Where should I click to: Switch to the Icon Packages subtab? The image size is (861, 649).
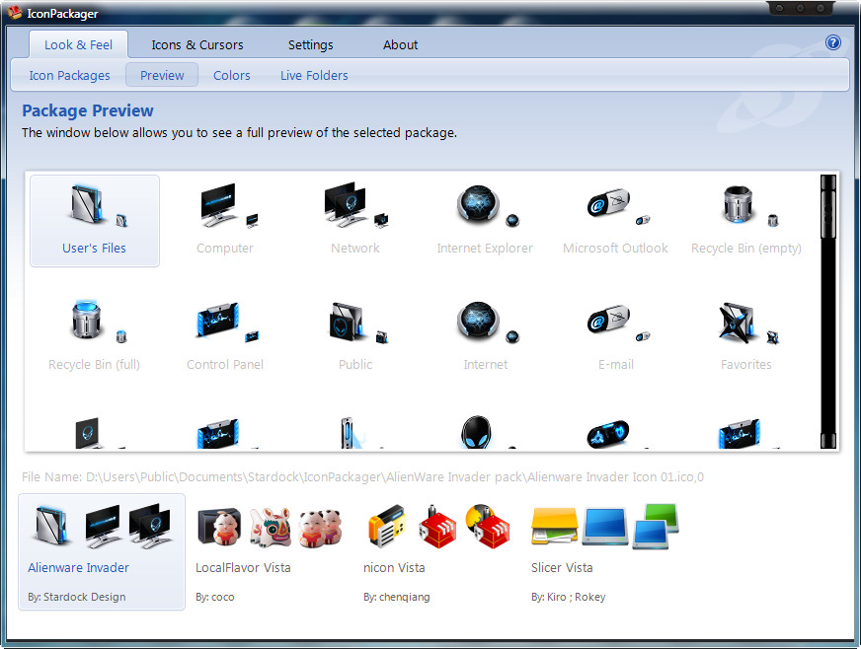[70, 75]
